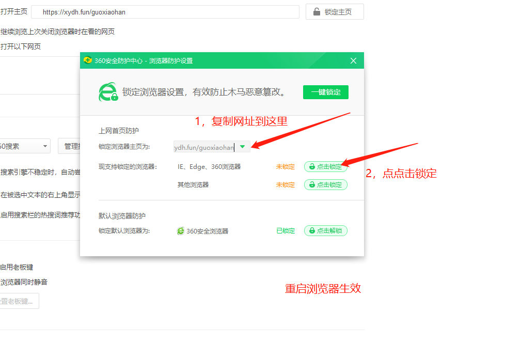Click the 锁定浏览器主页为 label
Viewport: 505px width, 343px height.
(x=124, y=147)
